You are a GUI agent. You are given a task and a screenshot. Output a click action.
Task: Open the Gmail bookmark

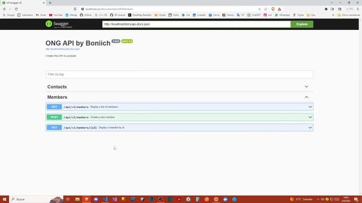tap(41, 15)
